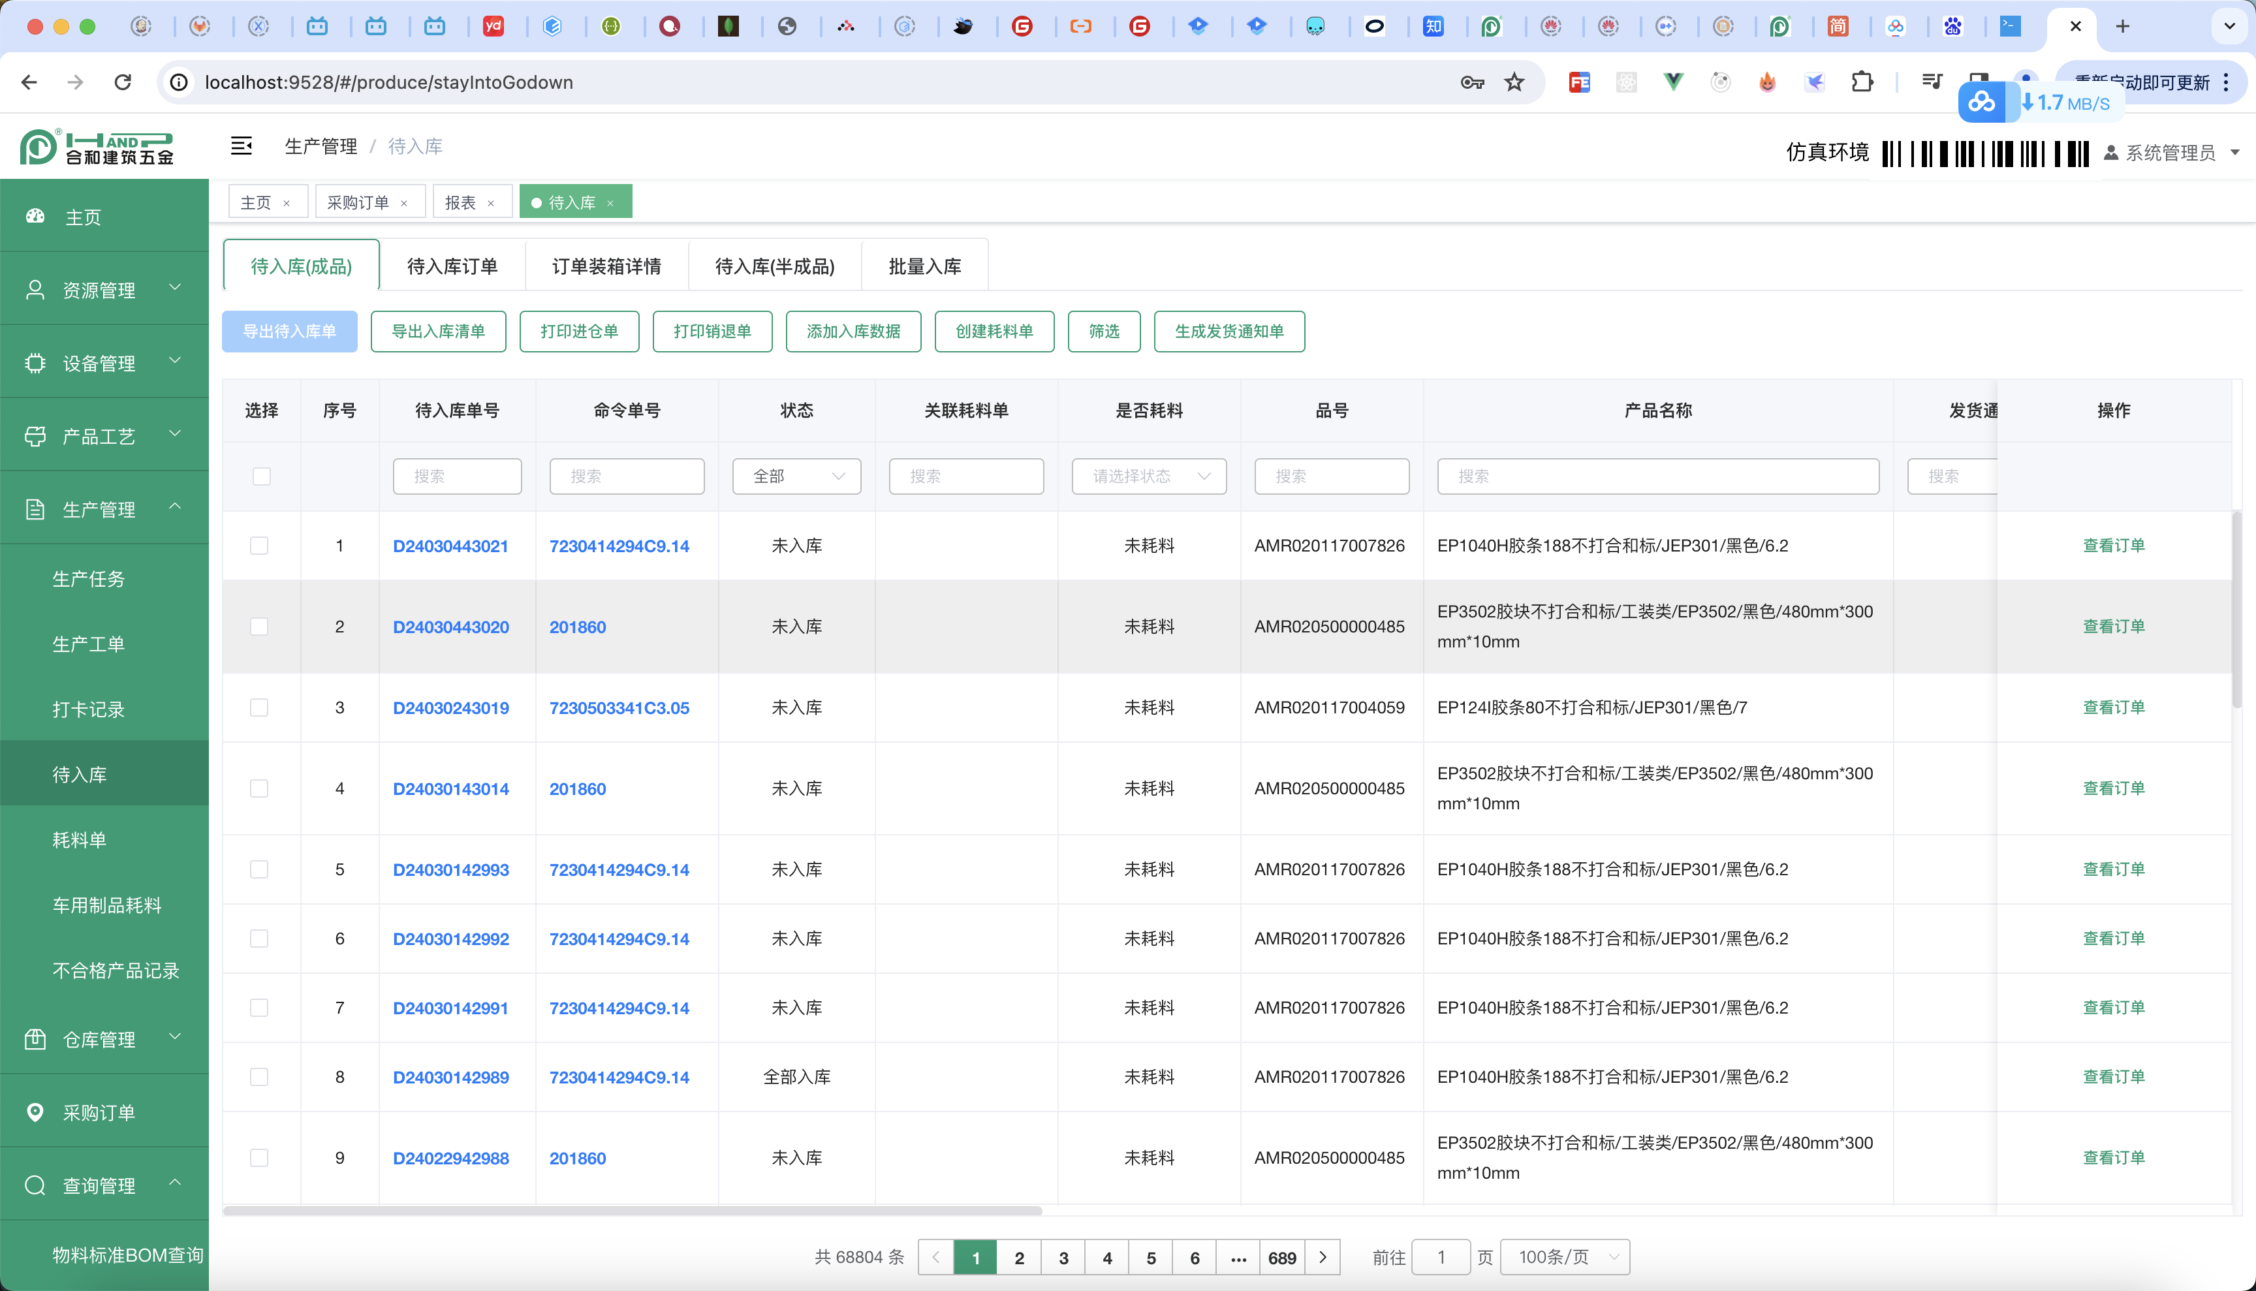
Task: Click the 生成发货通知单 button
Action: coord(1229,332)
